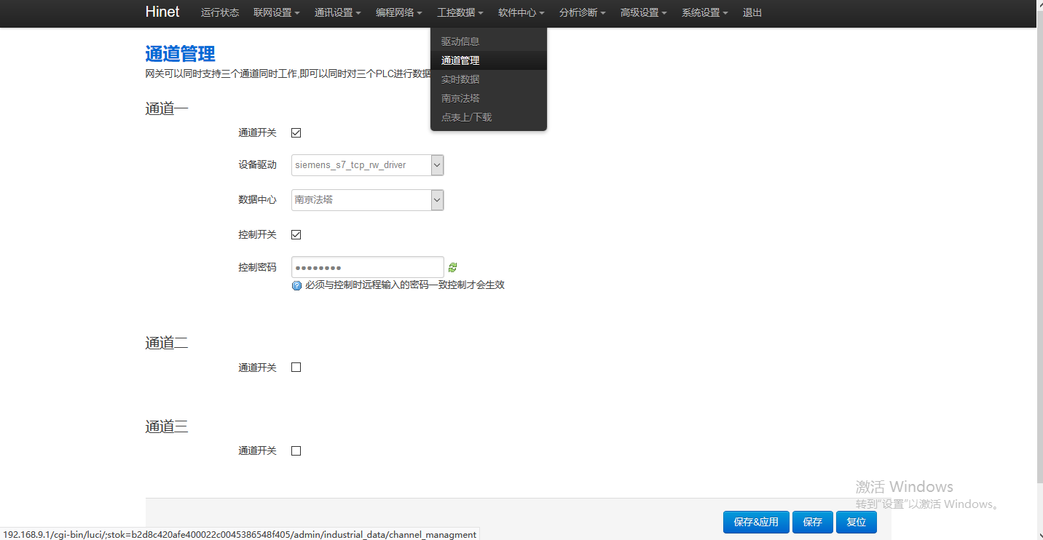This screenshot has height=540, width=1043.
Task: Click the 复位 reset button
Action: 856,522
